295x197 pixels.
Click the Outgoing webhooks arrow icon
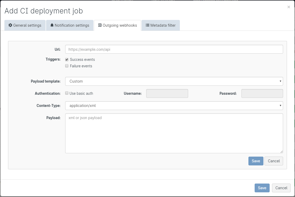point(100,25)
